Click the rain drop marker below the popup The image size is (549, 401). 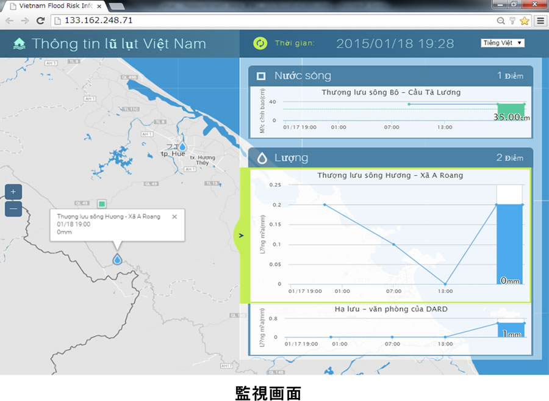pos(117,259)
